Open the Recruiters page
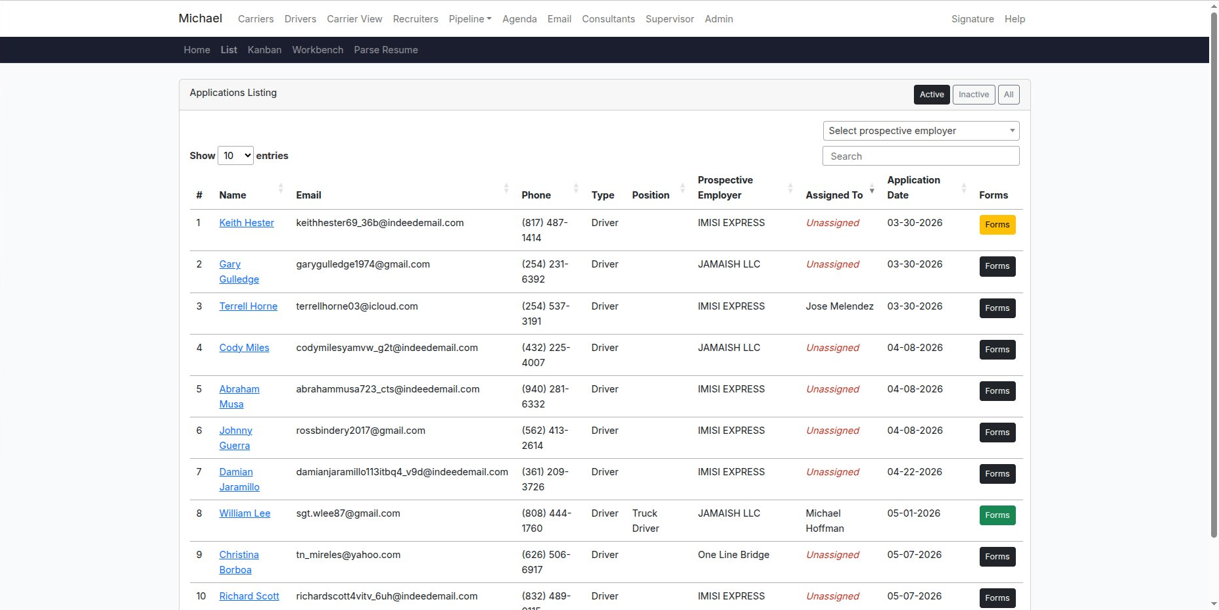This screenshot has width=1219, height=610. pyautogui.click(x=416, y=19)
